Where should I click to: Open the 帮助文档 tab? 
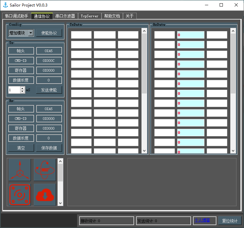click(112, 16)
